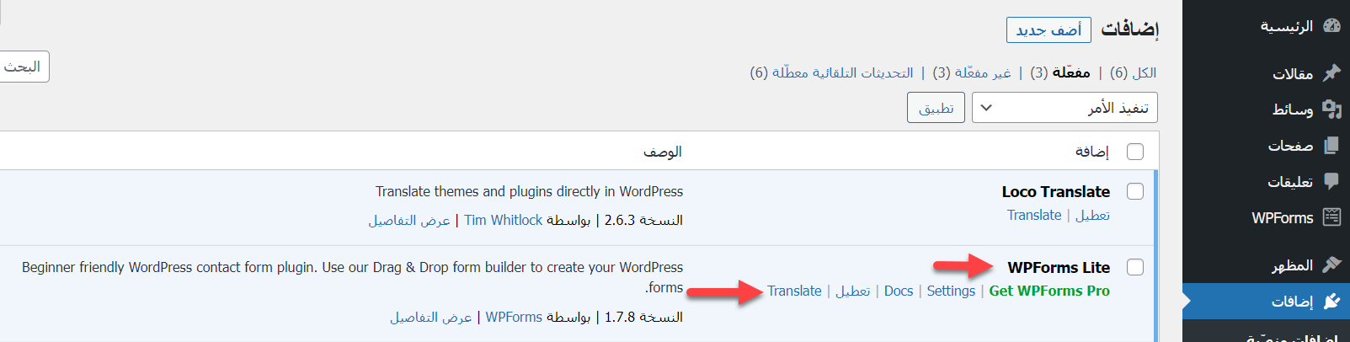Click the dashboard gauge icon in sidebar
1350x342 pixels.
(x=1331, y=25)
